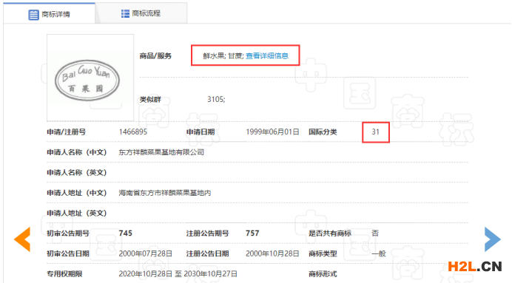Viewport: 512px width, 283px height.
Task: Select shared trademark value 否
Action: pyautogui.click(x=375, y=233)
